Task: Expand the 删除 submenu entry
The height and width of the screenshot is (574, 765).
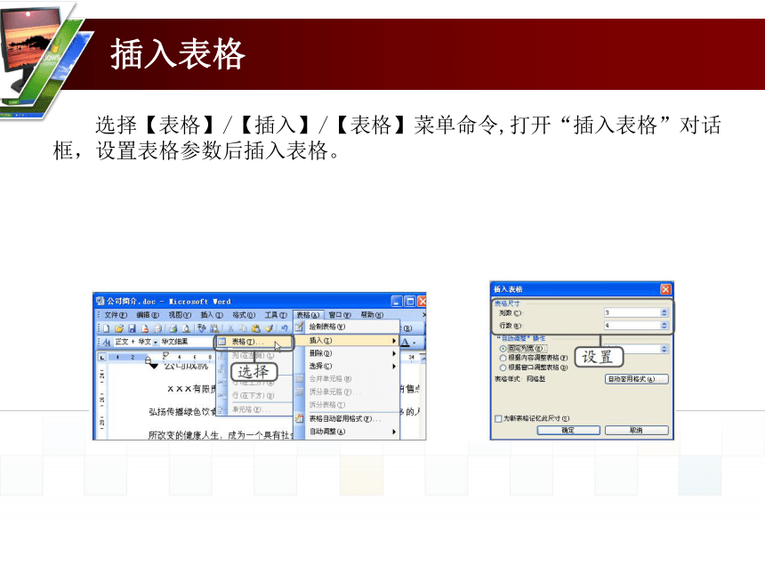Action: pyautogui.click(x=346, y=353)
